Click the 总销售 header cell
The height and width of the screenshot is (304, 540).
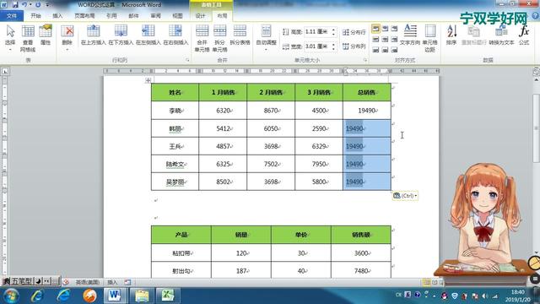(x=367, y=92)
